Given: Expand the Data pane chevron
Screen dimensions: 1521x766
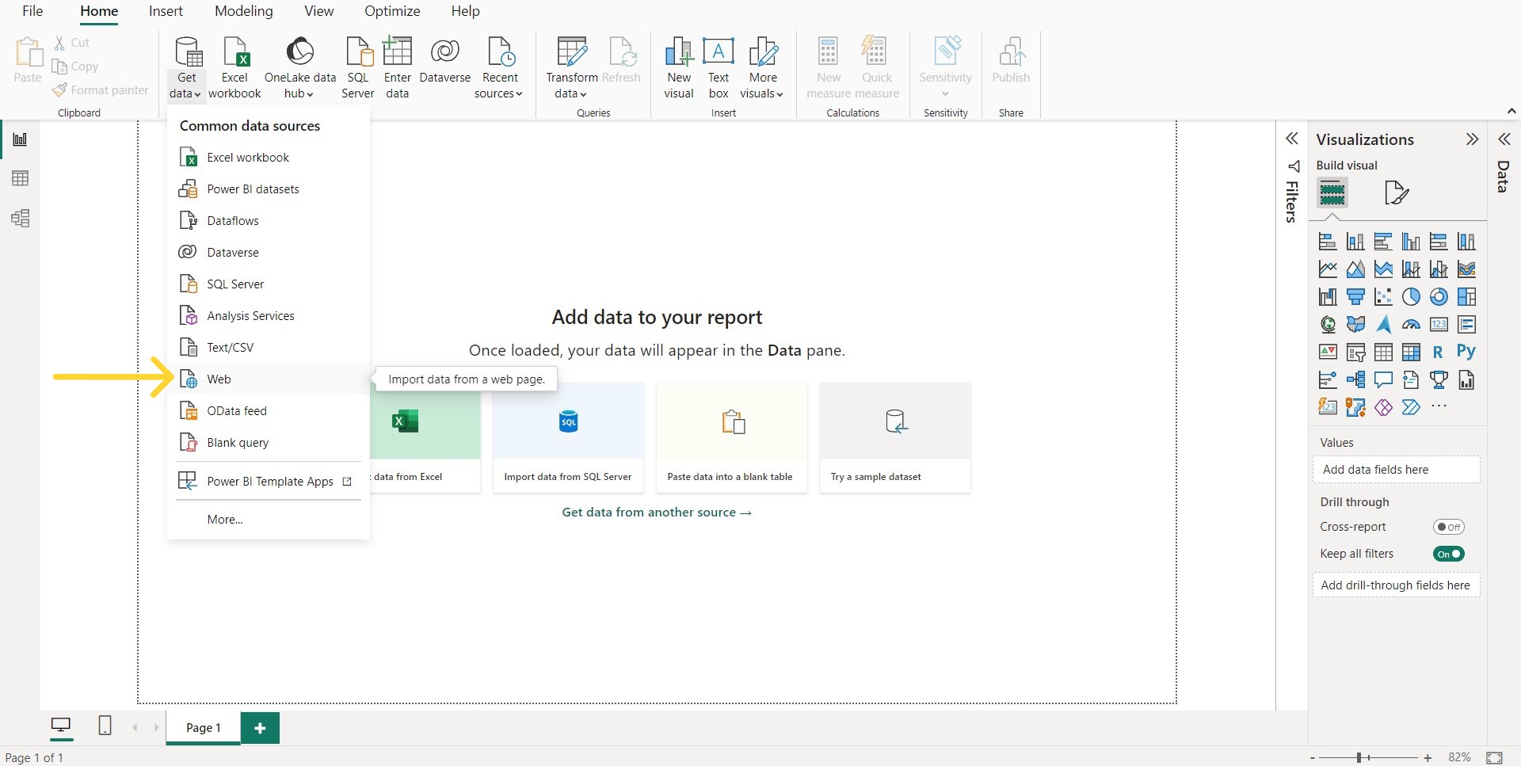Looking at the screenshot, I should tap(1504, 139).
